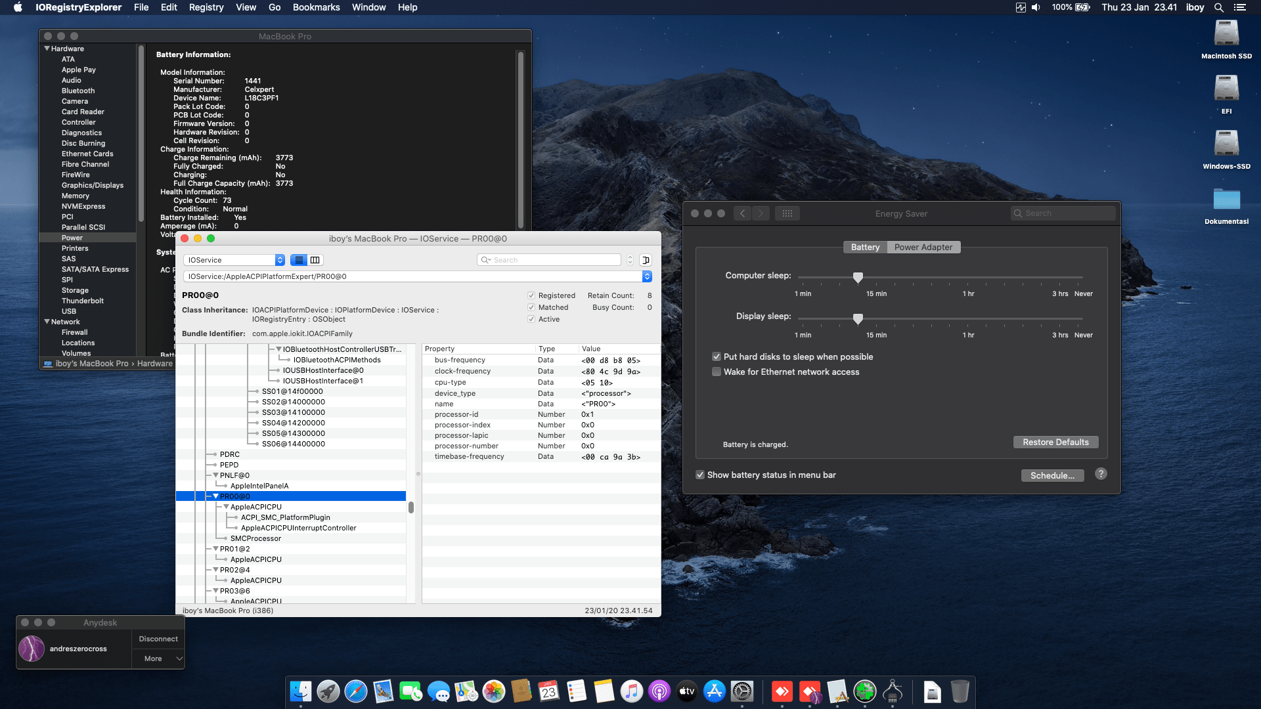The image size is (1261, 709).
Task: Open the IOService plane dropdown
Action: coord(234,260)
